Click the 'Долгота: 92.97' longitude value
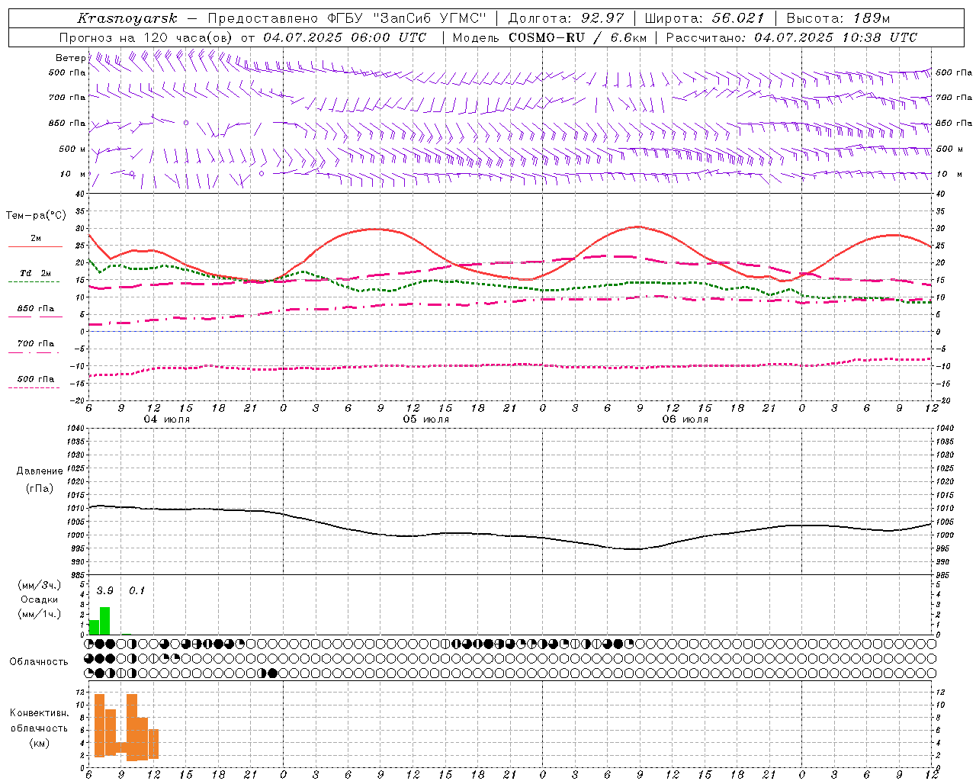The image size is (976, 781). [x=565, y=18]
